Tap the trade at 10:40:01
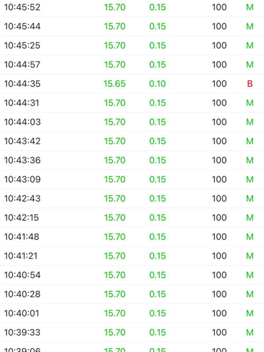 click(132, 313)
